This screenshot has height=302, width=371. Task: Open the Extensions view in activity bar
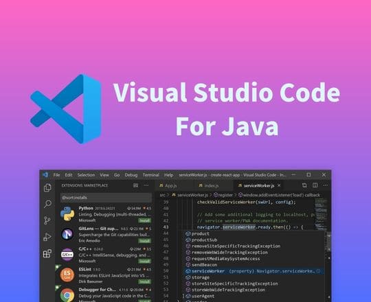[47, 254]
